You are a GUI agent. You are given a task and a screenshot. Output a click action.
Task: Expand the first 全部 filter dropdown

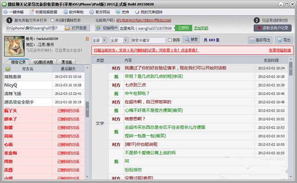point(104,40)
